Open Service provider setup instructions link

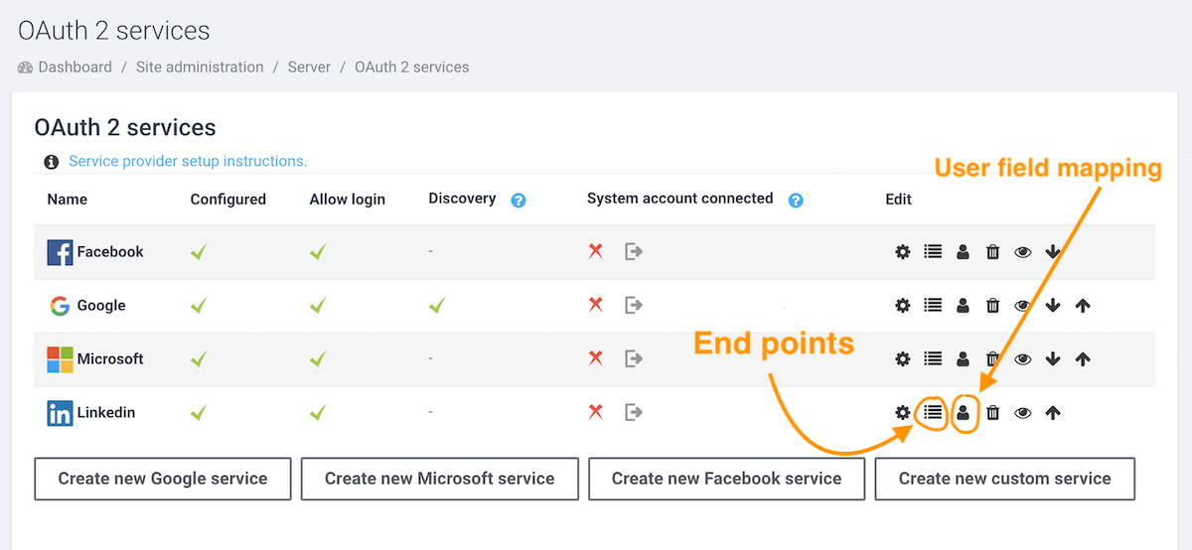tap(188, 161)
